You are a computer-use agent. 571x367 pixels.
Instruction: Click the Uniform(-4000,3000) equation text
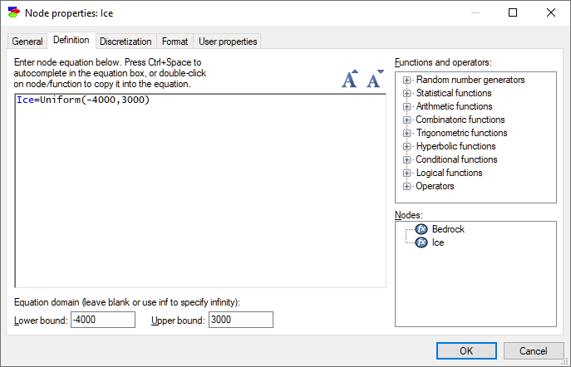(95, 100)
